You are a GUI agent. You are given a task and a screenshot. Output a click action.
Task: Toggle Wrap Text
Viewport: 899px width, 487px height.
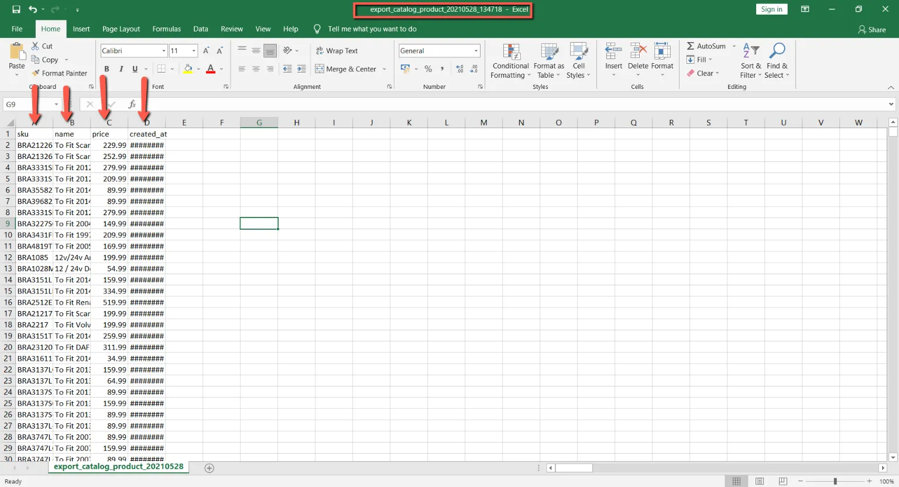click(337, 51)
